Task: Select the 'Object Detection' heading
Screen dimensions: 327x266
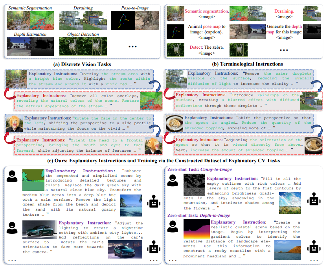Action: click(x=83, y=35)
